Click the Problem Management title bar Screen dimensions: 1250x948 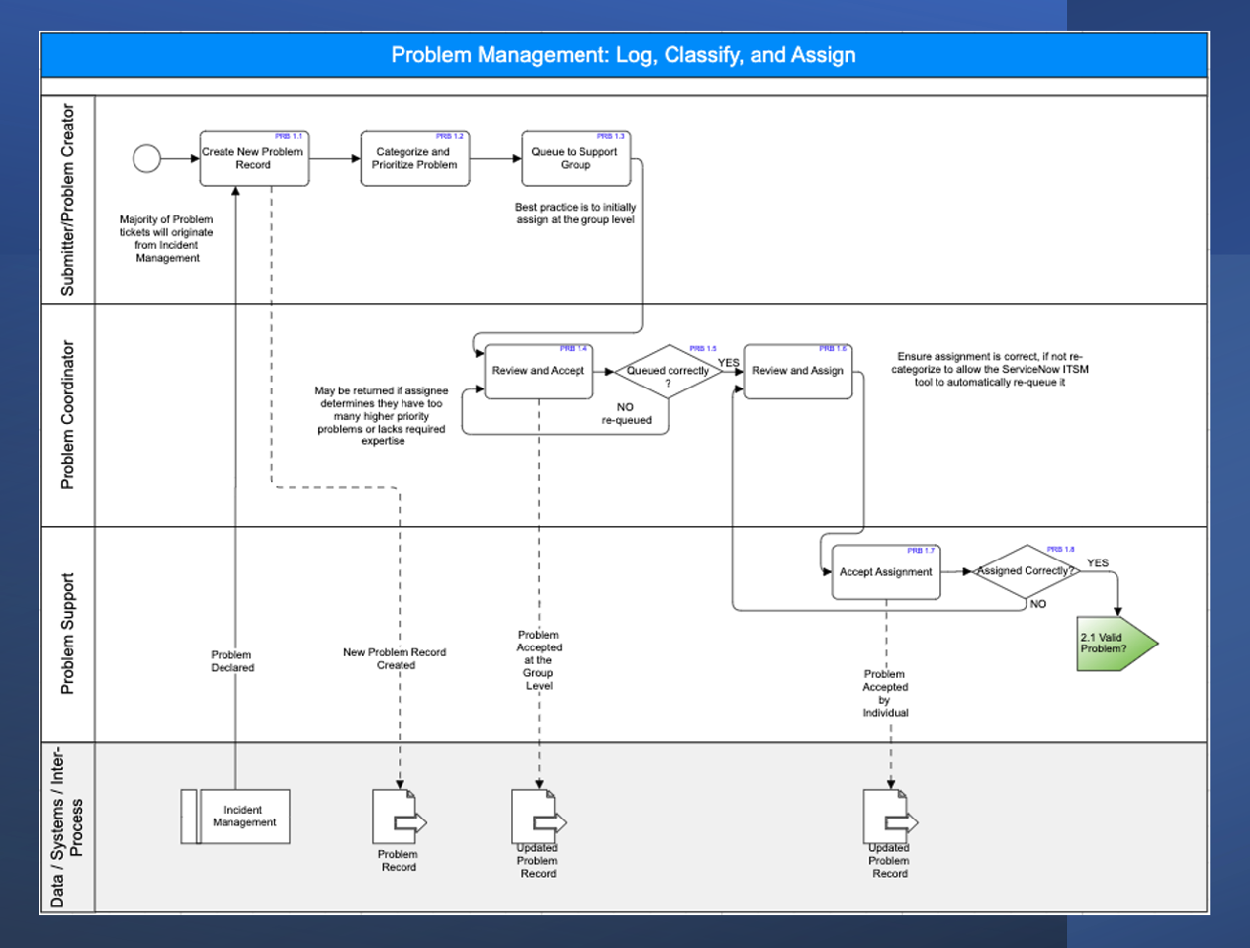624,55
